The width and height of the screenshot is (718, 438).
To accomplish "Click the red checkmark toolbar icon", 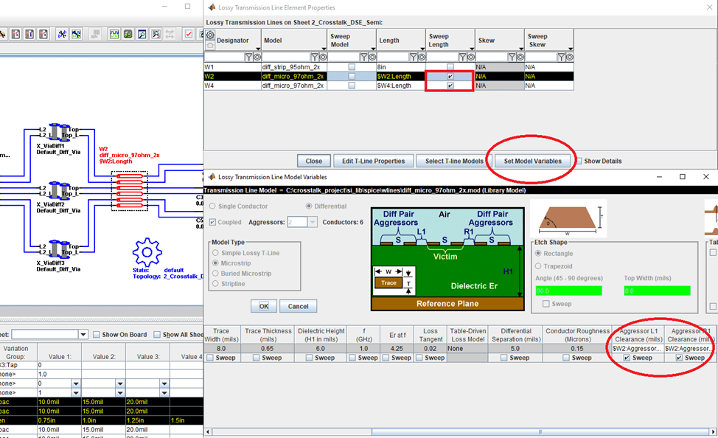I will [188, 35].
